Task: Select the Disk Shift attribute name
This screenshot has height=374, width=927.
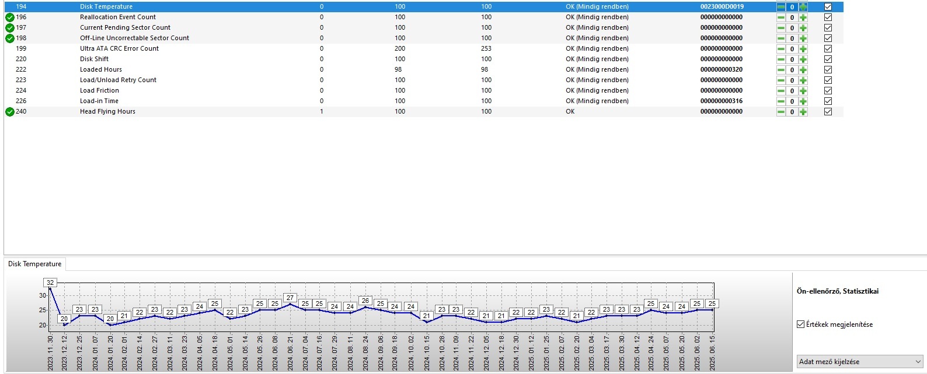Action: (94, 59)
